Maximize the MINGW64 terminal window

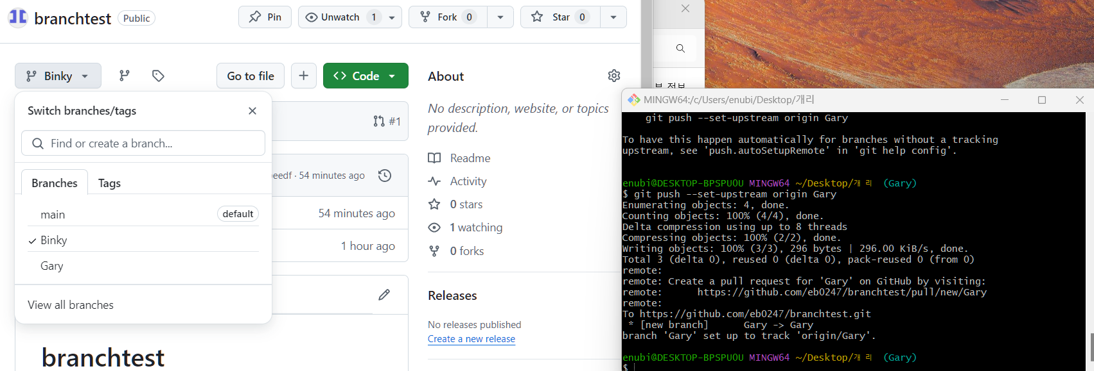[1042, 100]
